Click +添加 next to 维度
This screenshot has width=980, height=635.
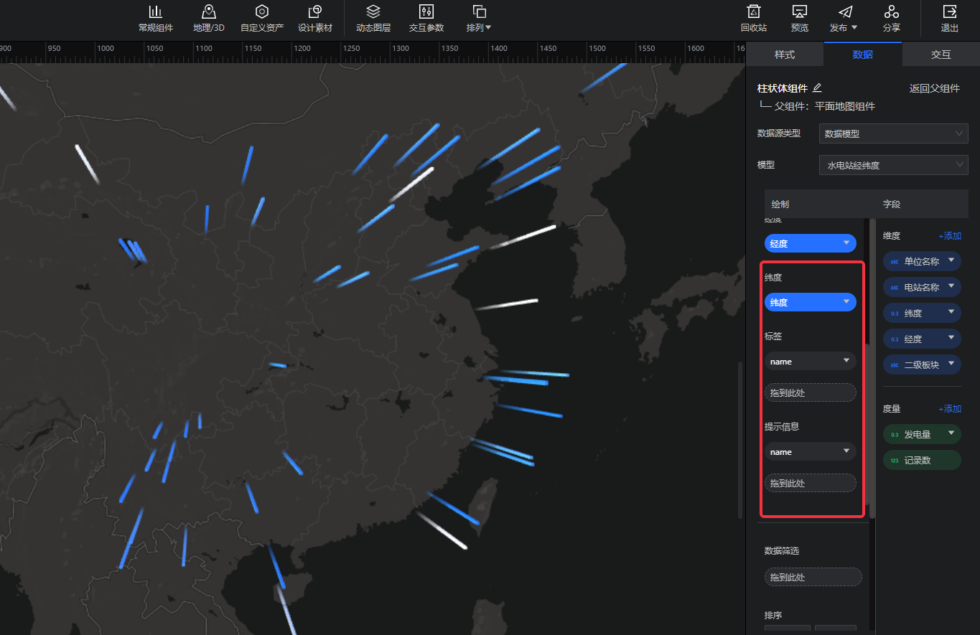[x=949, y=236]
